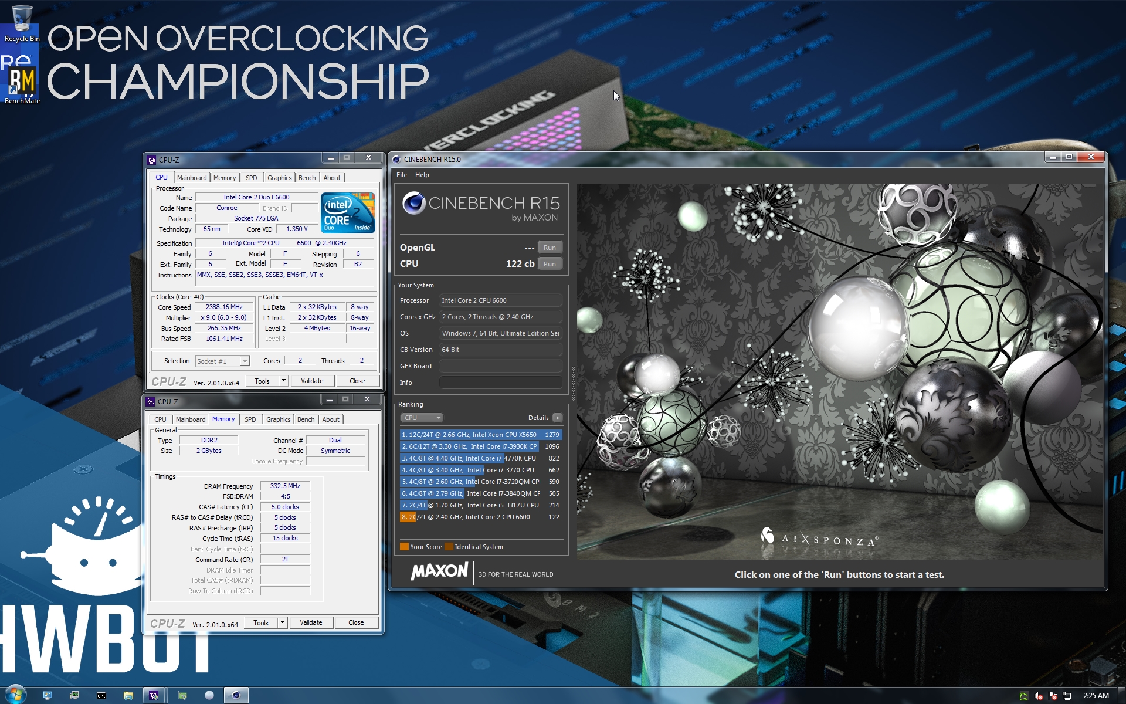Open the Mainboard tab in upper CPU-Z

[192, 178]
